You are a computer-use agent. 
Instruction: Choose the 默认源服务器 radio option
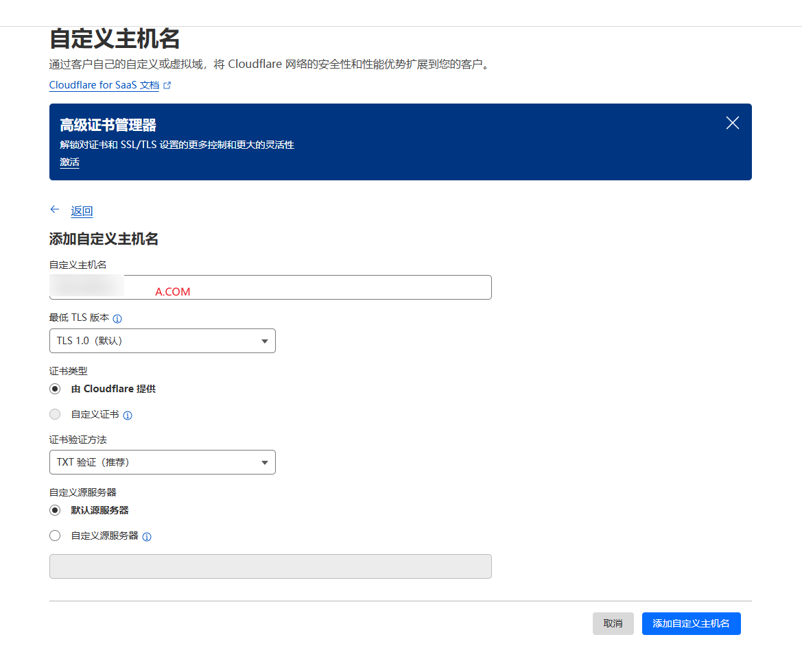click(x=55, y=510)
